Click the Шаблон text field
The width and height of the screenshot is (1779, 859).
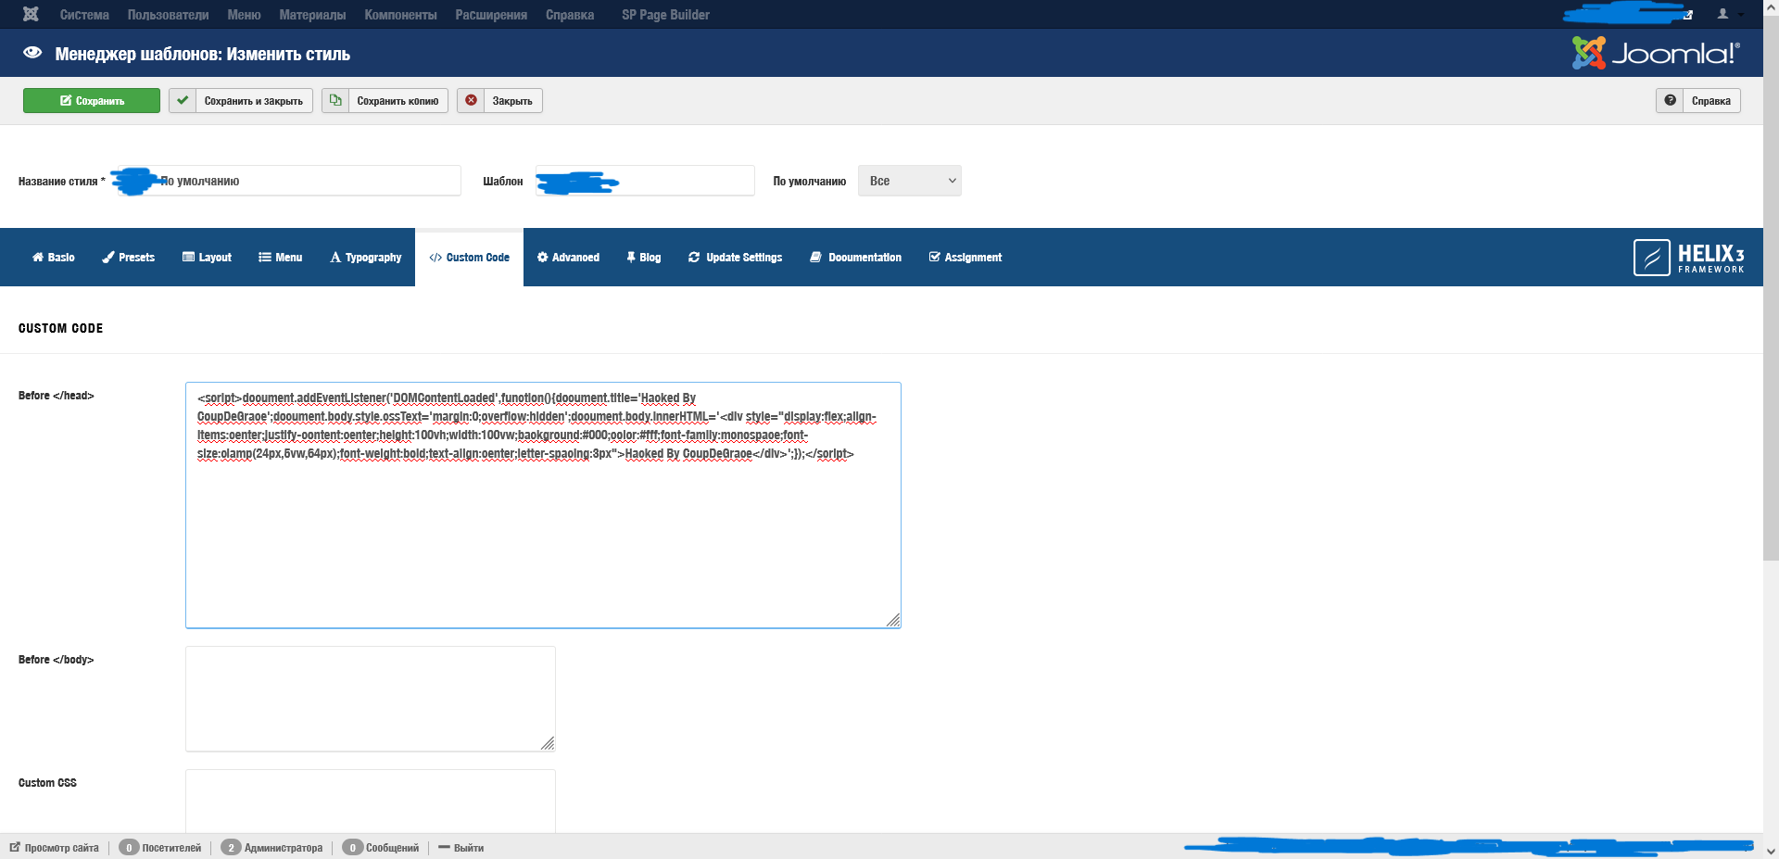[x=645, y=181]
